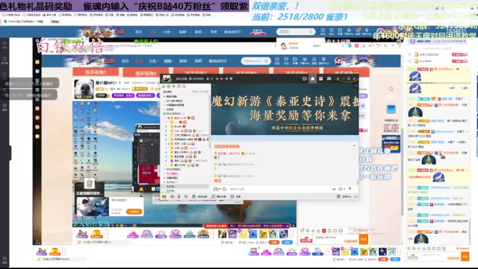Open the message options dropdown in YY chat input
The width and height of the screenshot is (478, 269).
[342, 189]
